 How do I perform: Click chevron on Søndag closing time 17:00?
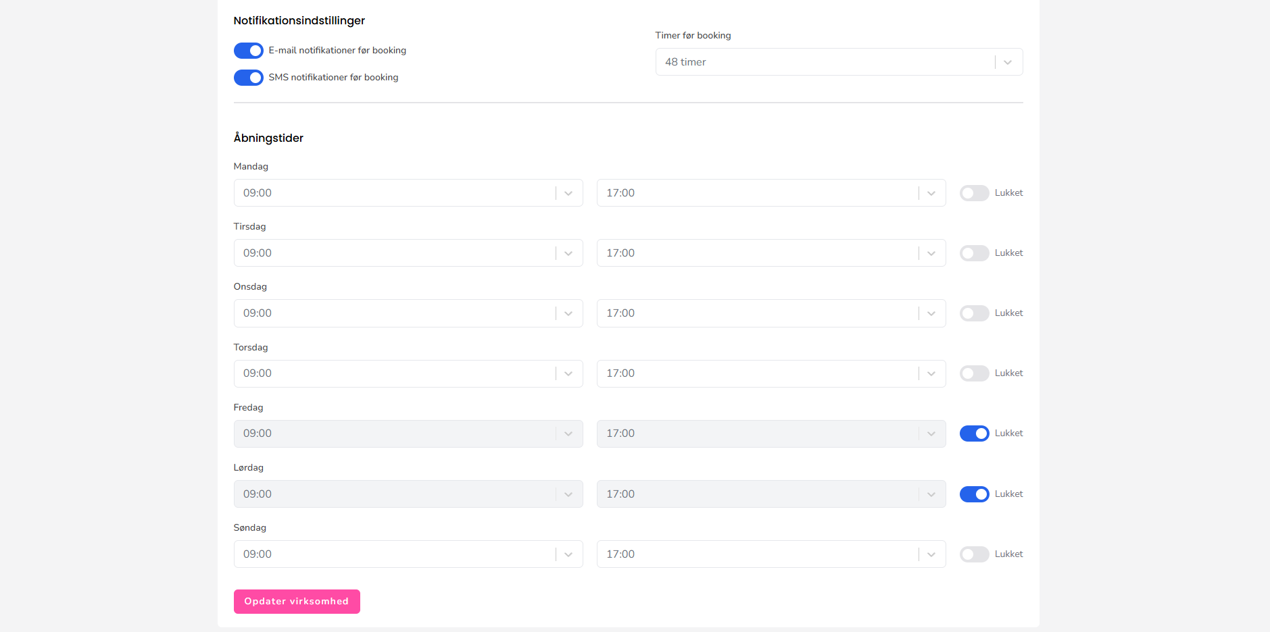pyautogui.click(x=931, y=554)
